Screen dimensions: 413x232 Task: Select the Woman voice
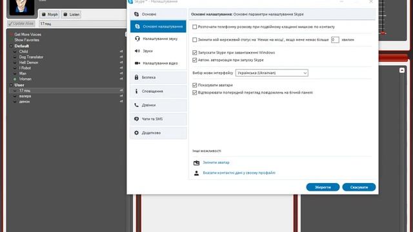click(x=25, y=79)
